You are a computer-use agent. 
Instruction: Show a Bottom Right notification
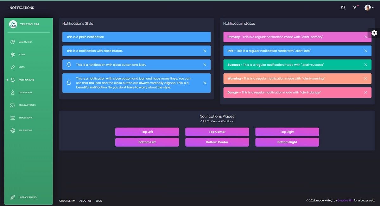coord(287,142)
